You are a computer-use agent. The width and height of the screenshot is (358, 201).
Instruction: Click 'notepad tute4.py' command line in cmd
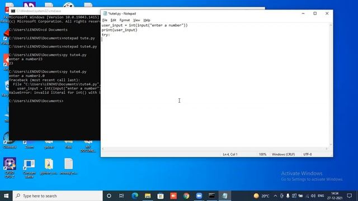point(53,46)
